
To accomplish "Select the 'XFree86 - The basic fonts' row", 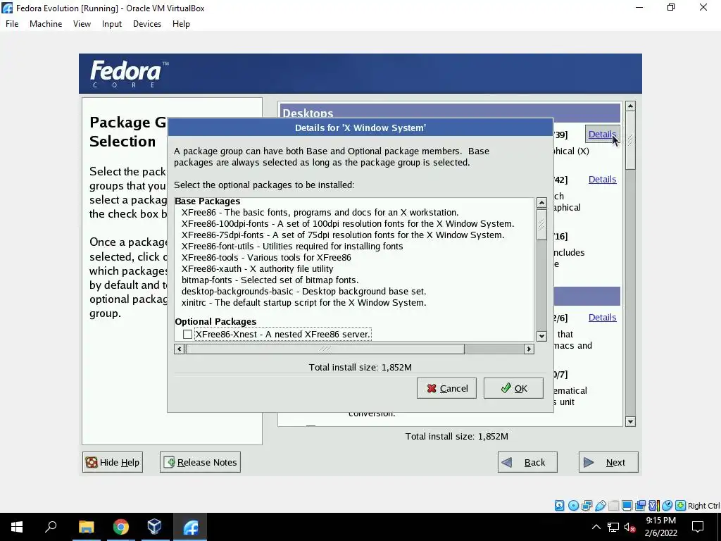I will [x=320, y=213].
